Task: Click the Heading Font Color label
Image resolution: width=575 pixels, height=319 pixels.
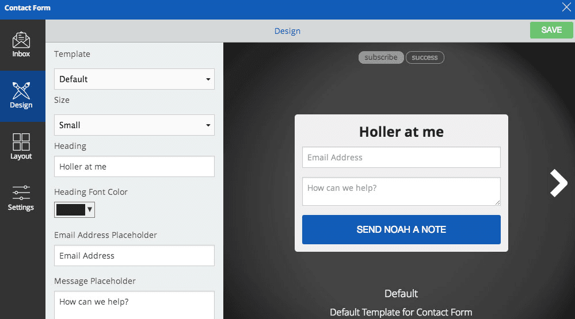Action: tap(91, 192)
